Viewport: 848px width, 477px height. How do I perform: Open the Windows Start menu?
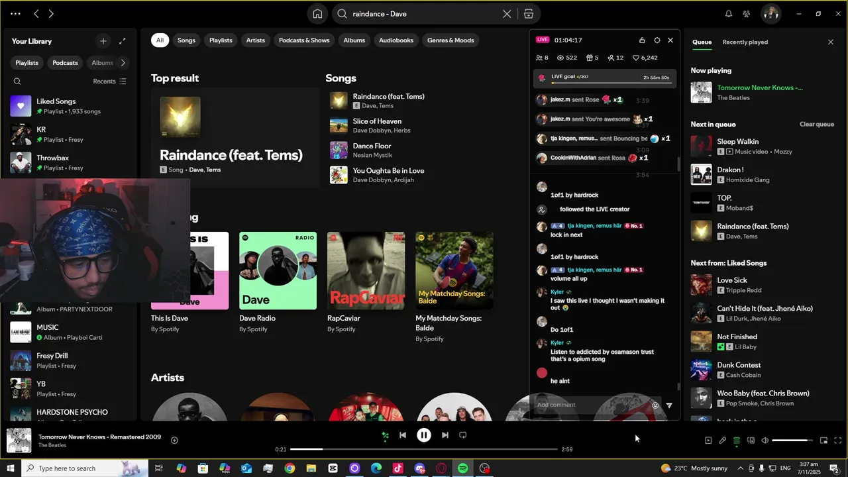coord(11,468)
